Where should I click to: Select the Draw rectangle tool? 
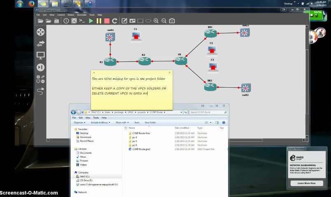(x=140, y=21)
